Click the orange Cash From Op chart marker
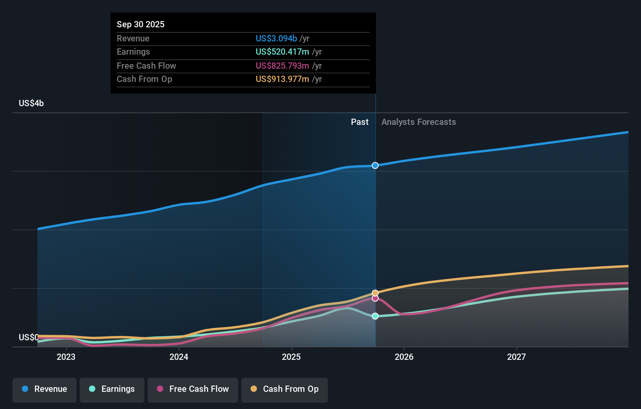Screen dimensions: 641x409 375,293
